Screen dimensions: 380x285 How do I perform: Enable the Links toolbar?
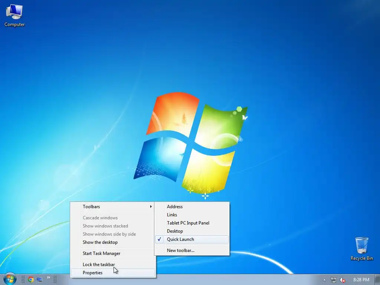point(191,215)
